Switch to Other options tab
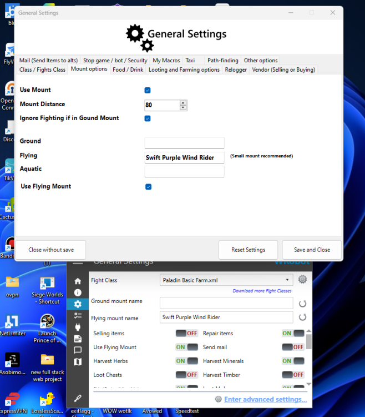Image resolution: width=365 pixels, height=417 pixels. (261, 61)
